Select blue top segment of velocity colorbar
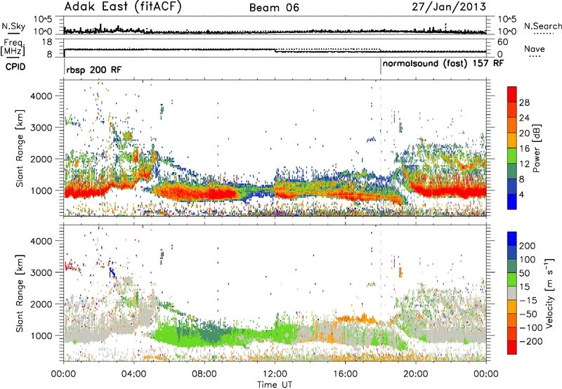This screenshot has height=389, width=562. point(512,239)
